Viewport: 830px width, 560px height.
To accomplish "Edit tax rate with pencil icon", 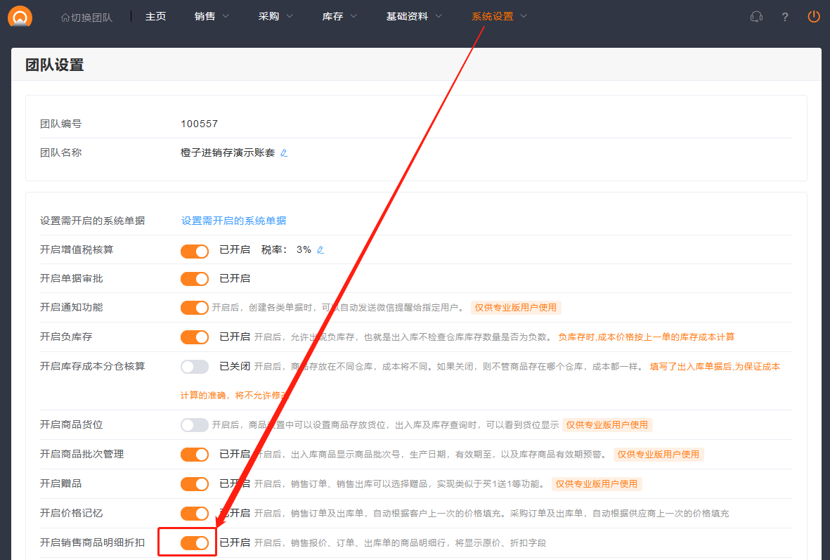I will [320, 250].
